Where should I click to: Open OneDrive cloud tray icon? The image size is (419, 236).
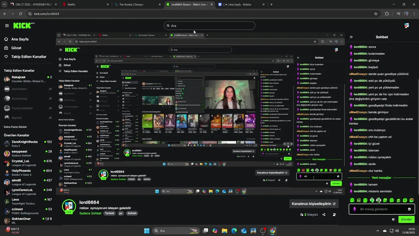click(x=385, y=231)
